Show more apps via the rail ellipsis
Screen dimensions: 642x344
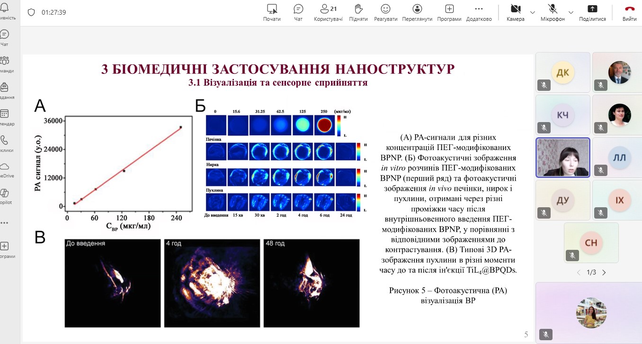tap(5, 222)
